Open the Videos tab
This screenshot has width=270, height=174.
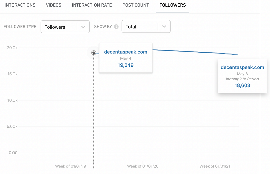click(54, 5)
